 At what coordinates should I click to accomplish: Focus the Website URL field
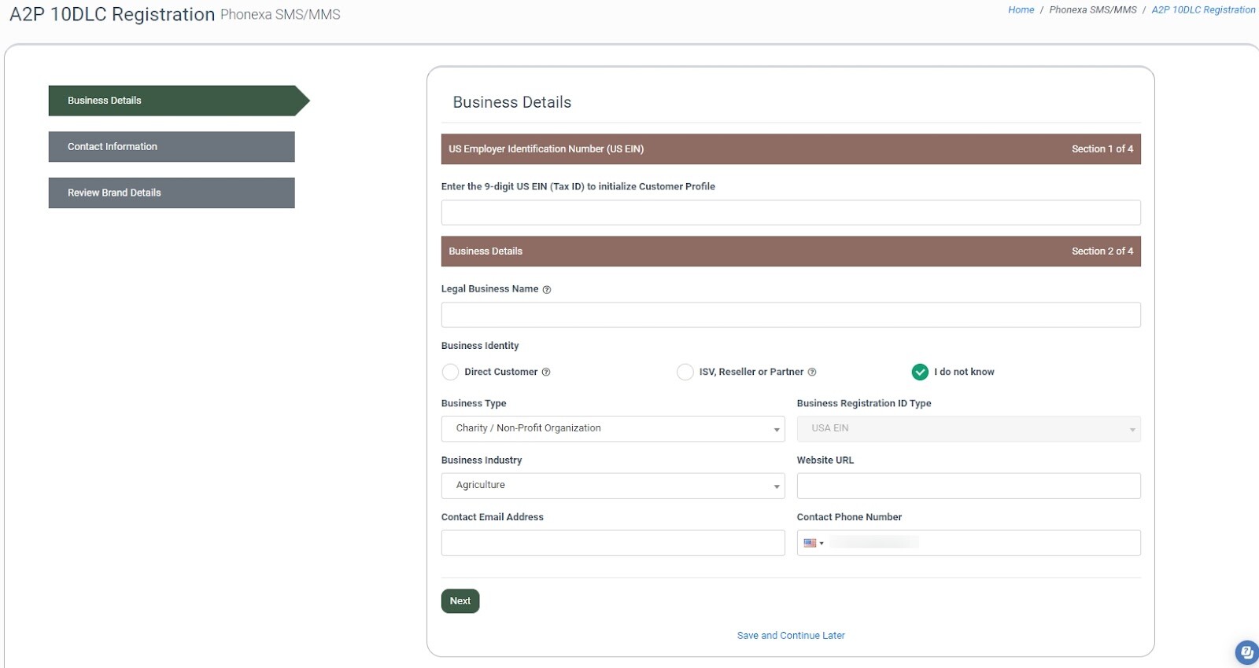pos(969,486)
